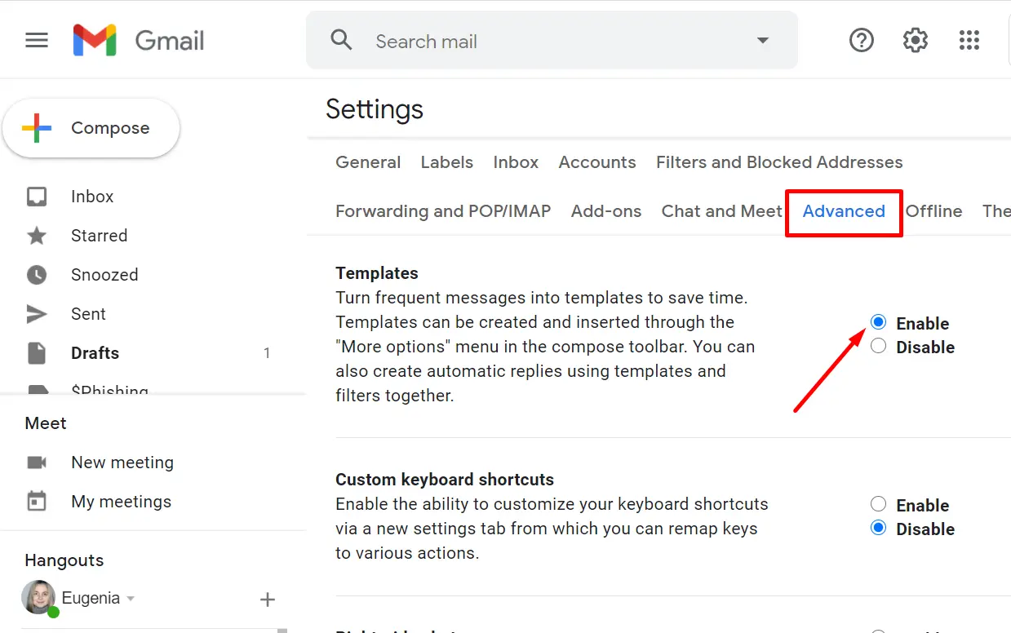Viewport: 1011px width, 633px height.
Task: Show search options dropdown arrow
Action: [x=763, y=41]
